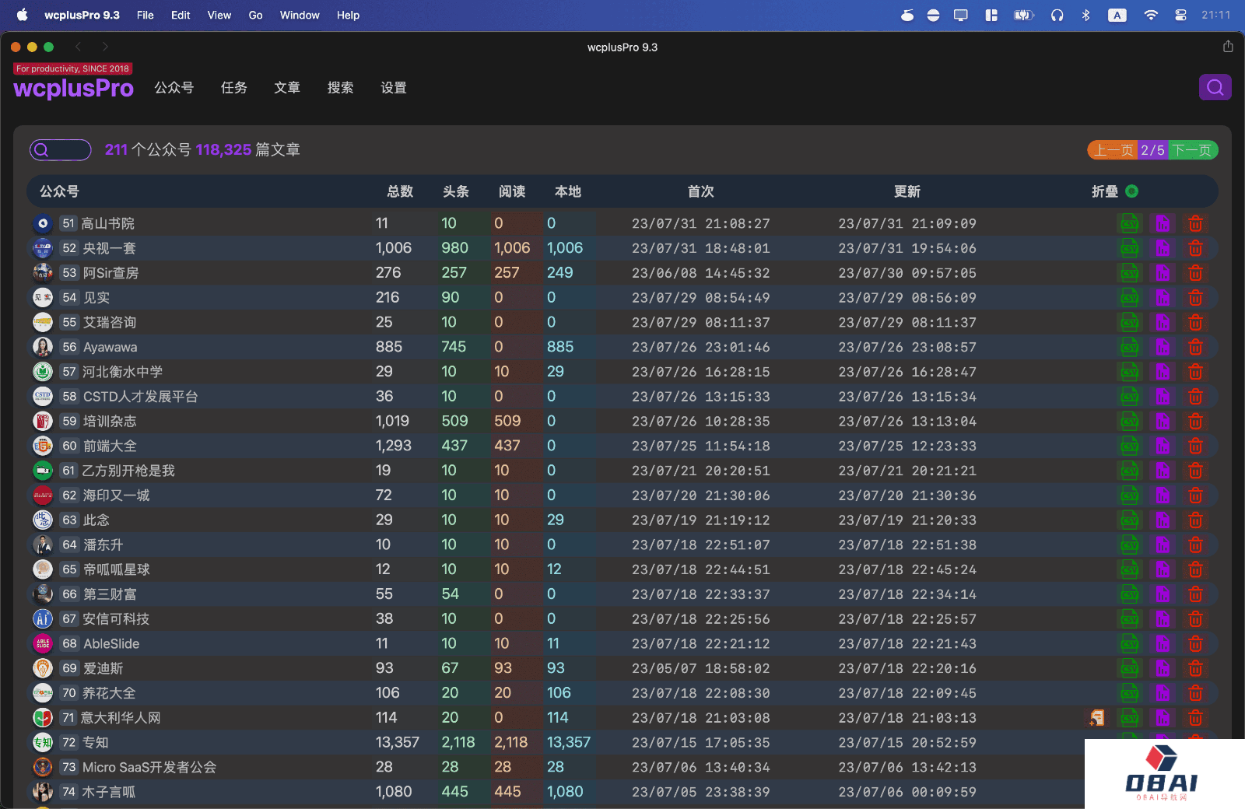
Task: Delete the AbleSlide account
Action: (x=1195, y=644)
